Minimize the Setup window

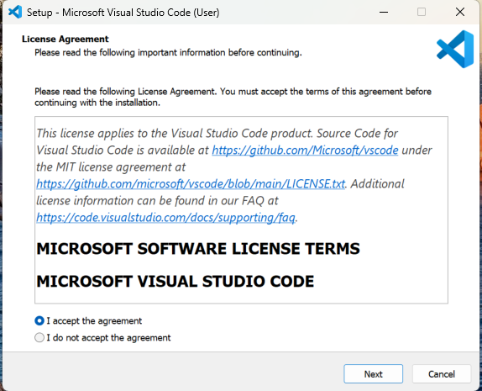(x=384, y=13)
